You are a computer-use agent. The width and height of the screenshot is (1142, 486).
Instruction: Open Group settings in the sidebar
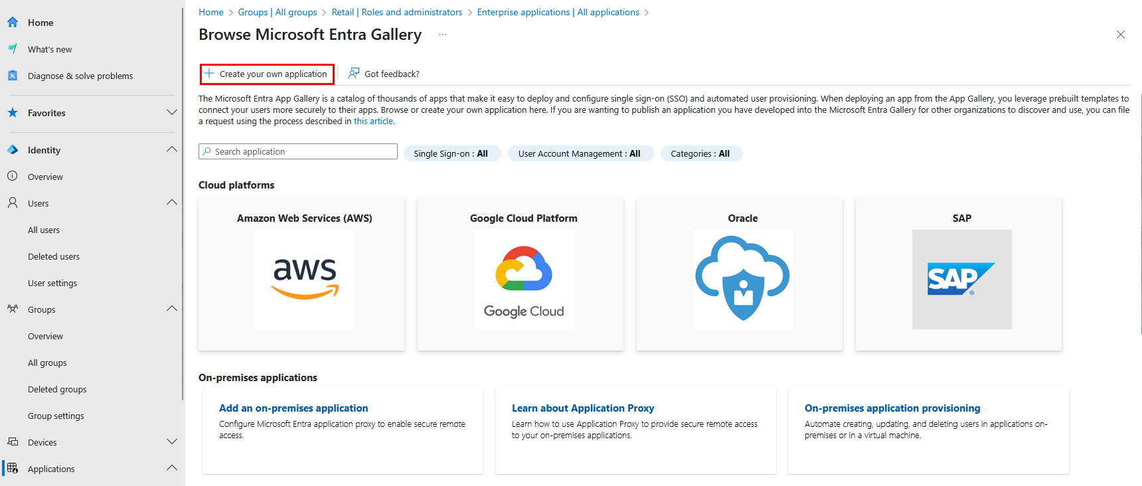point(56,416)
